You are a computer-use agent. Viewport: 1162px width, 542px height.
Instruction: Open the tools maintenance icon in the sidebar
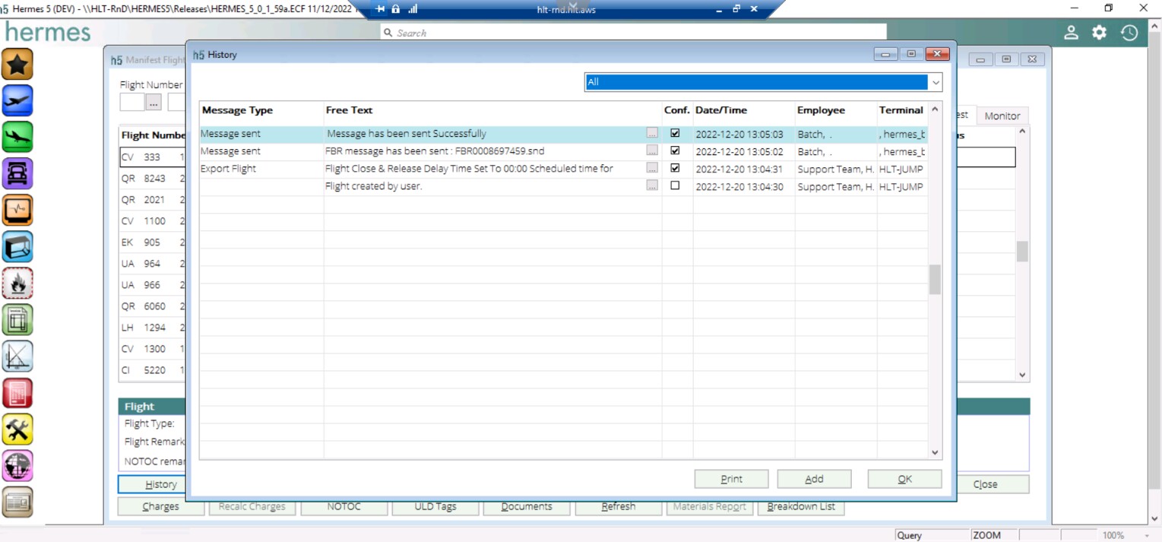pos(17,429)
